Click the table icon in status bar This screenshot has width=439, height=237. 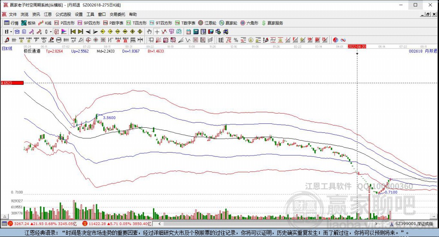tap(4, 224)
